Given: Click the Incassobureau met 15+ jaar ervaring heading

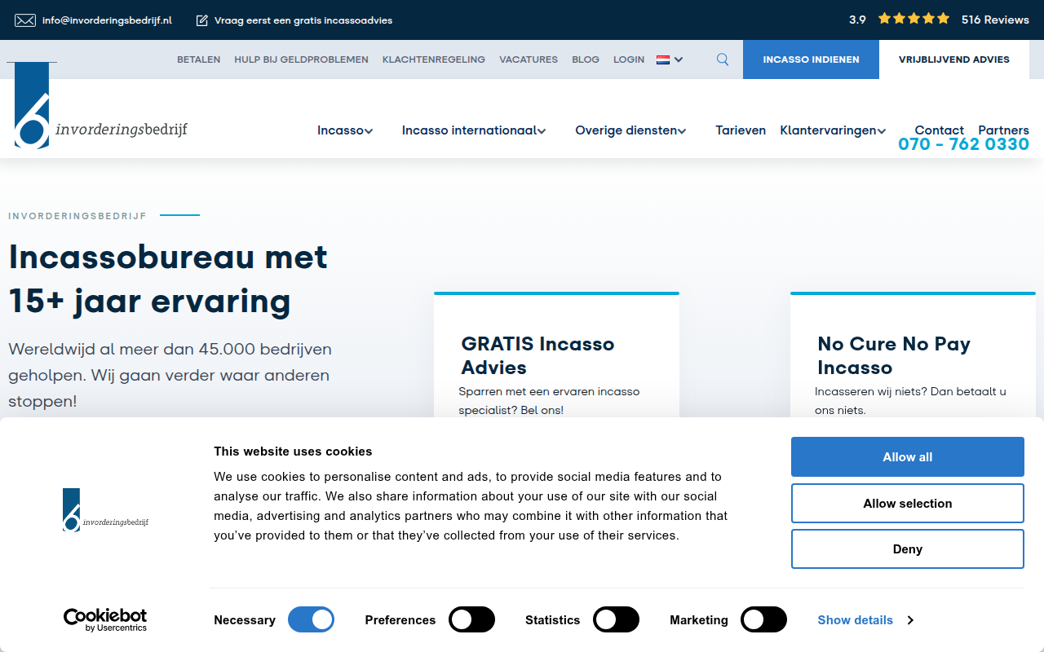Looking at the screenshot, I should pos(168,279).
